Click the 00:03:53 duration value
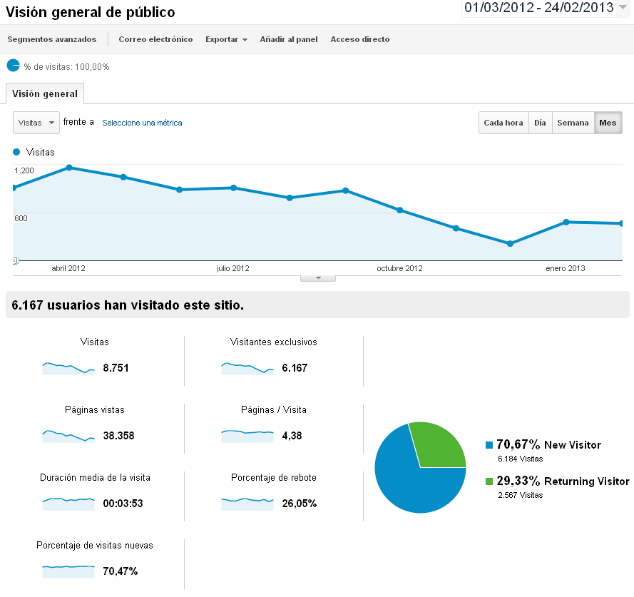The image size is (634, 597). click(123, 504)
